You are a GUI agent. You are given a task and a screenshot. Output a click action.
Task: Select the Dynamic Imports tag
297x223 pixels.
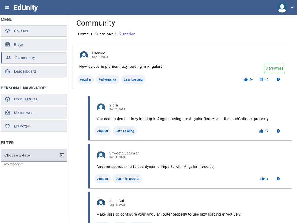click(x=127, y=179)
